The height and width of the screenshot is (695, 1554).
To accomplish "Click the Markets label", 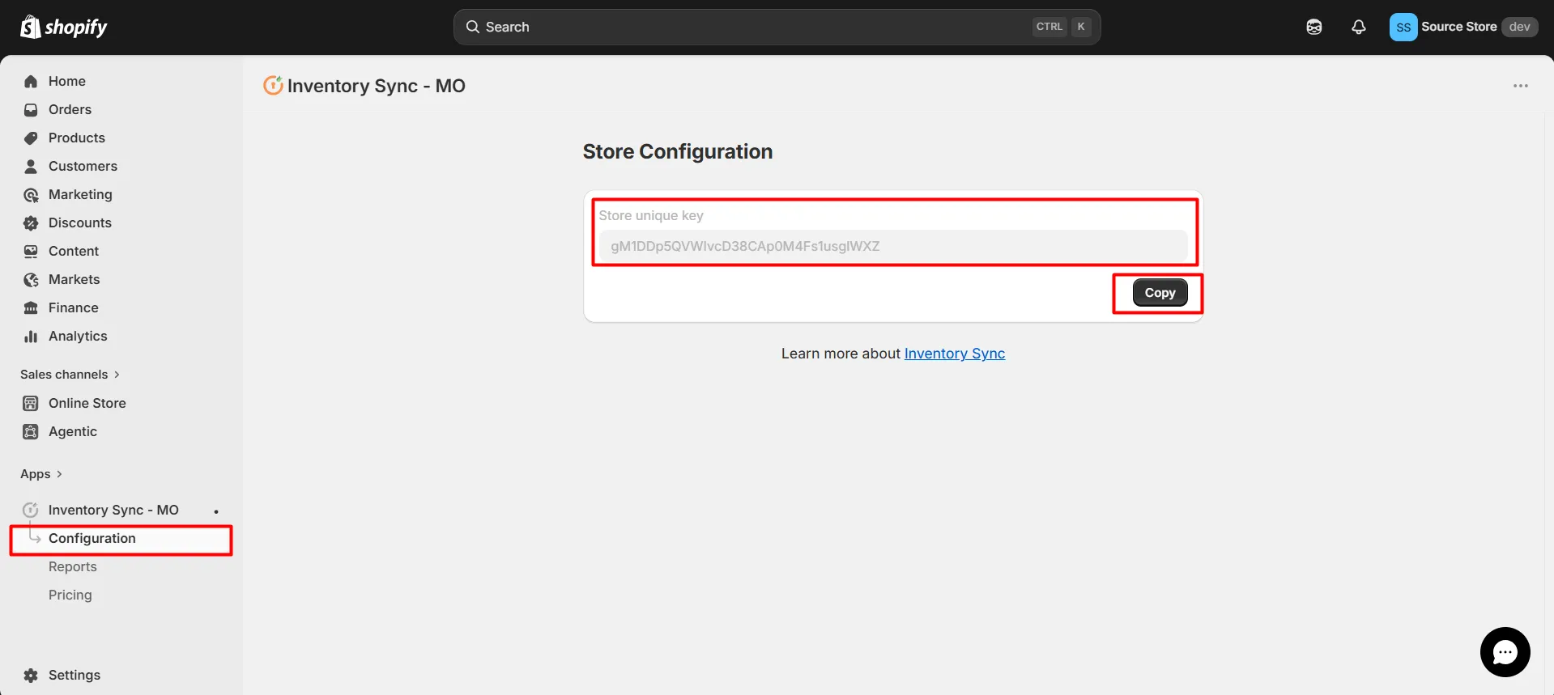I will (75, 279).
